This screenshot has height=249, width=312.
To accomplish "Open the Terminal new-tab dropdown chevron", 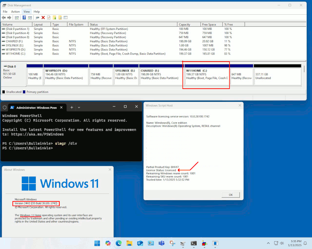I will [x=79, y=107].
